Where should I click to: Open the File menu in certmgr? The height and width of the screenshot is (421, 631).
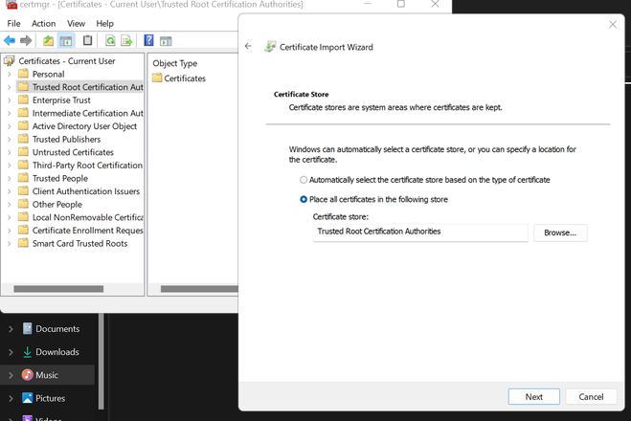click(13, 24)
